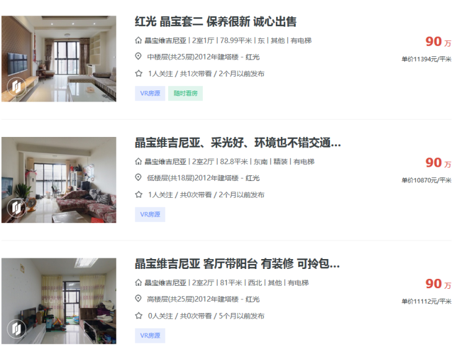The width and height of the screenshot is (459, 352).
Task: Click star follow icon of third listing
Action: [139, 315]
